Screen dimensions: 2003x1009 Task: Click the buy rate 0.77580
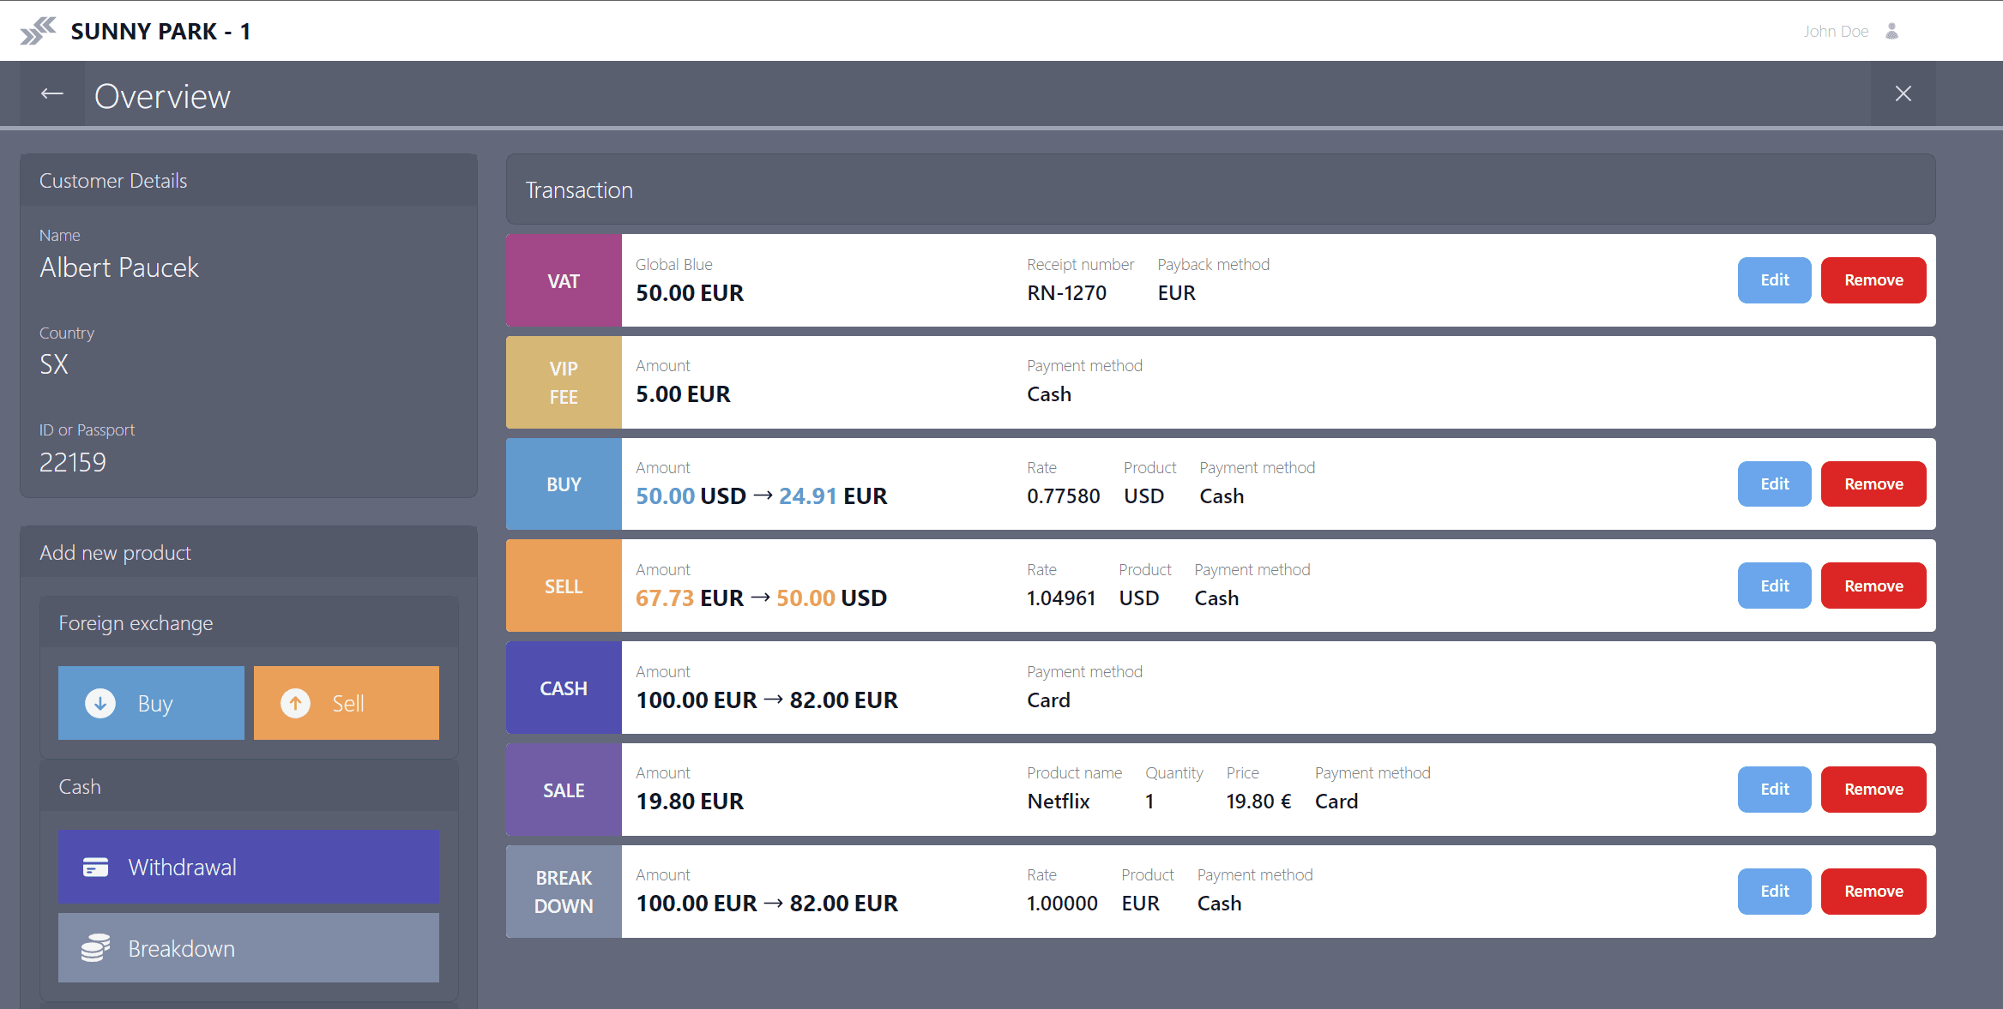point(1064,496)
